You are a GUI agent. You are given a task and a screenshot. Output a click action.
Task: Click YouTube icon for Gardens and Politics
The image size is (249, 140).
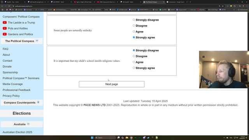[5, 34]
